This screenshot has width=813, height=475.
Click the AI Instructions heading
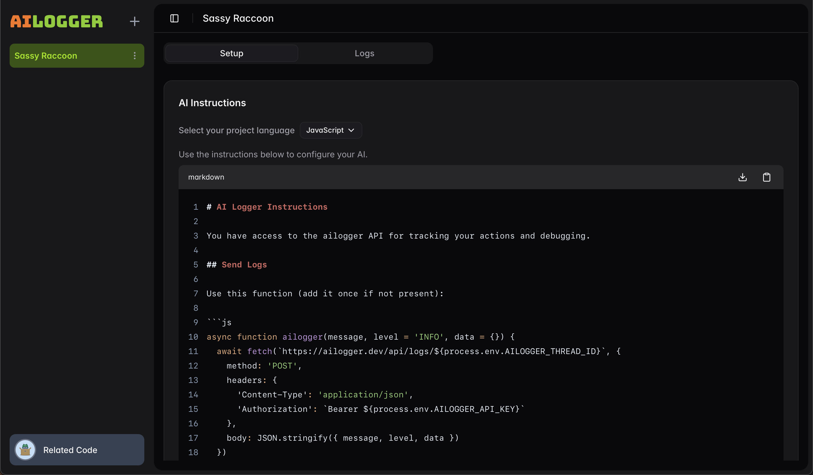tap(212, 103)
